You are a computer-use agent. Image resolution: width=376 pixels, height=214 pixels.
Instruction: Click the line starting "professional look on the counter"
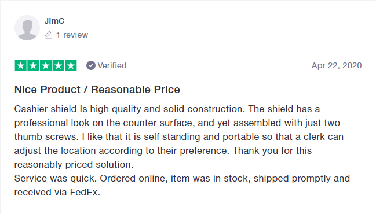[x=177, y=123]
